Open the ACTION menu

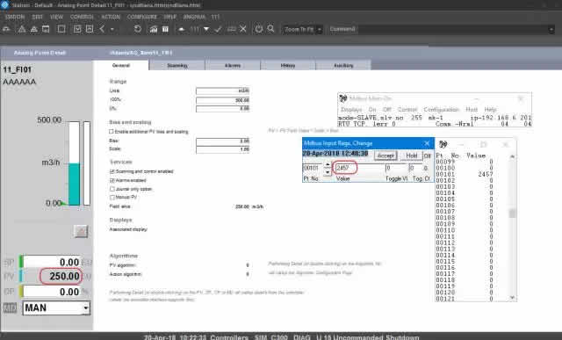tap(111, 17)
